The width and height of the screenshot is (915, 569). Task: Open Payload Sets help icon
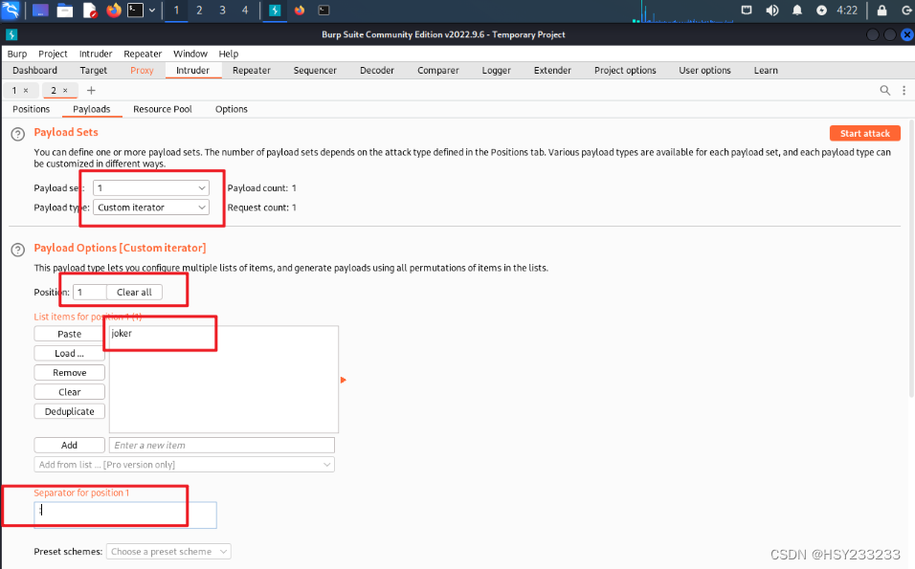18,134
